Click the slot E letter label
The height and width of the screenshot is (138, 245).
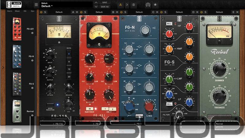[233, 12]
